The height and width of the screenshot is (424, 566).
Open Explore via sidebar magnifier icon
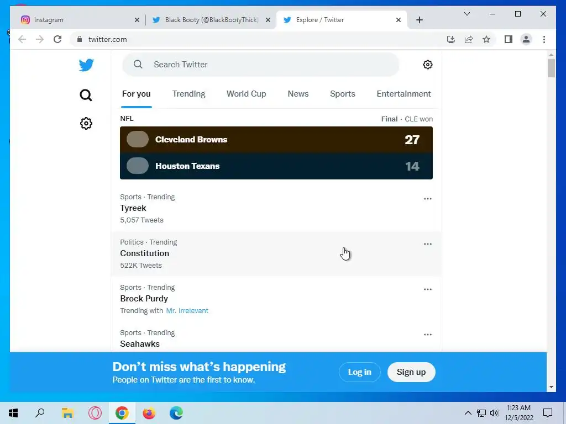pos(86,95)
